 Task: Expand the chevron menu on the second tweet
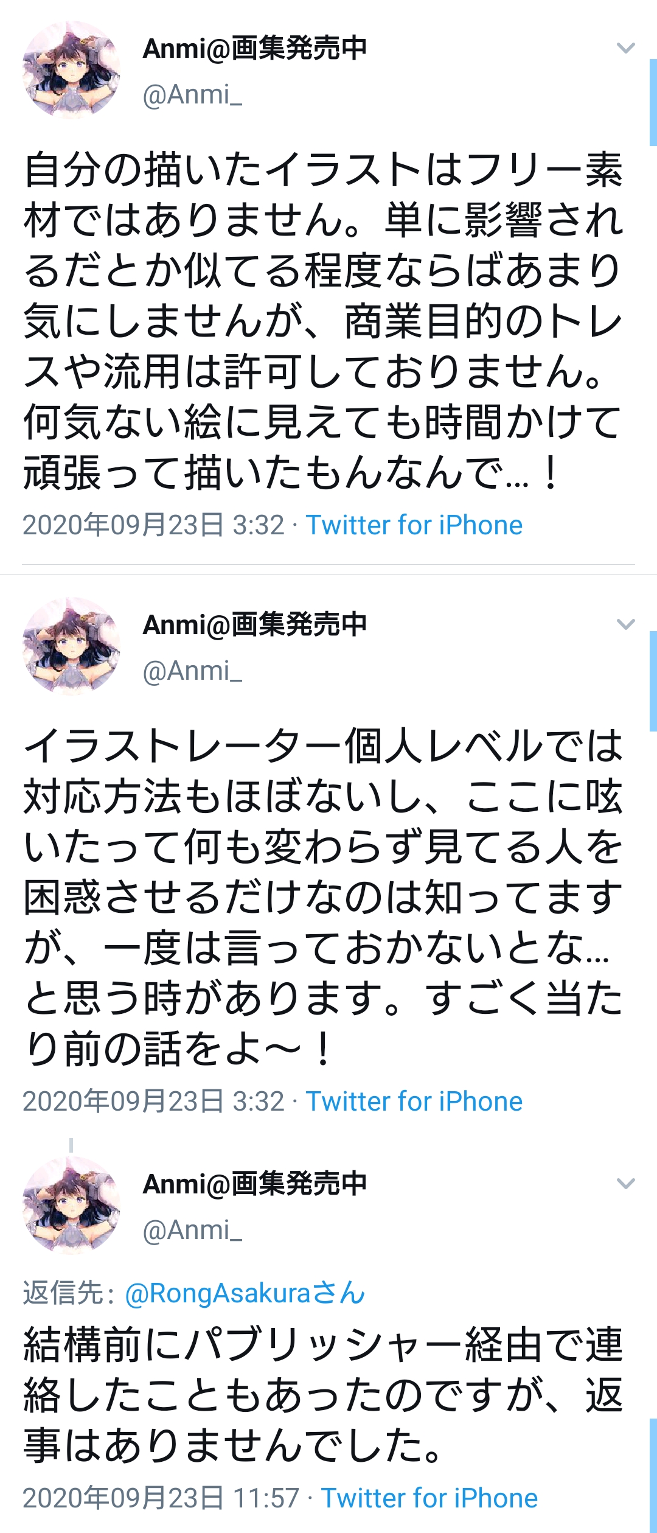point(625,624)
